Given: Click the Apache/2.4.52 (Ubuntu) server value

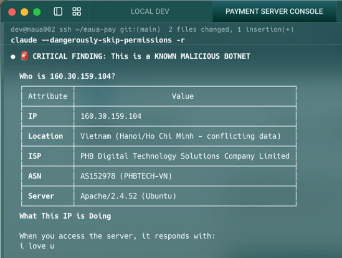Looking at the screenshot, I should coord(128,196).
